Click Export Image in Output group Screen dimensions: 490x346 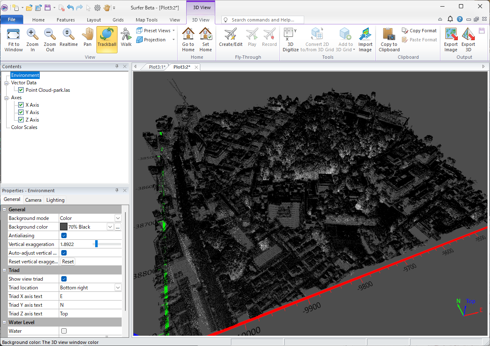451,39
